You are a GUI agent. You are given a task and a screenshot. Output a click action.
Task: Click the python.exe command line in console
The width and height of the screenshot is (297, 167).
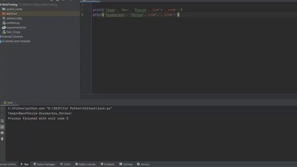pyautogui.click(x=60, y=108)
